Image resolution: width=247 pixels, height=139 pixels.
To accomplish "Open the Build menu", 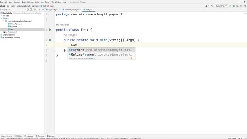I will click(37, 2).
